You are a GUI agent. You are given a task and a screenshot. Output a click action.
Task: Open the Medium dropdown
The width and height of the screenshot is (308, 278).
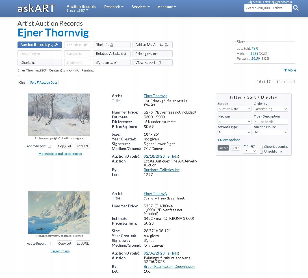pos(234,122)
